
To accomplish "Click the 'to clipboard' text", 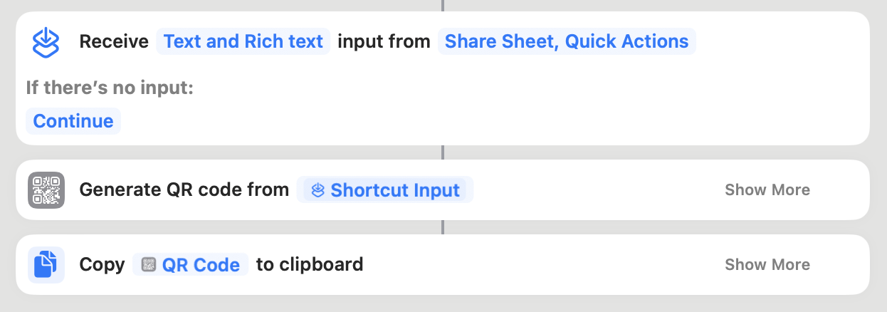I will (x=310, y=265).
